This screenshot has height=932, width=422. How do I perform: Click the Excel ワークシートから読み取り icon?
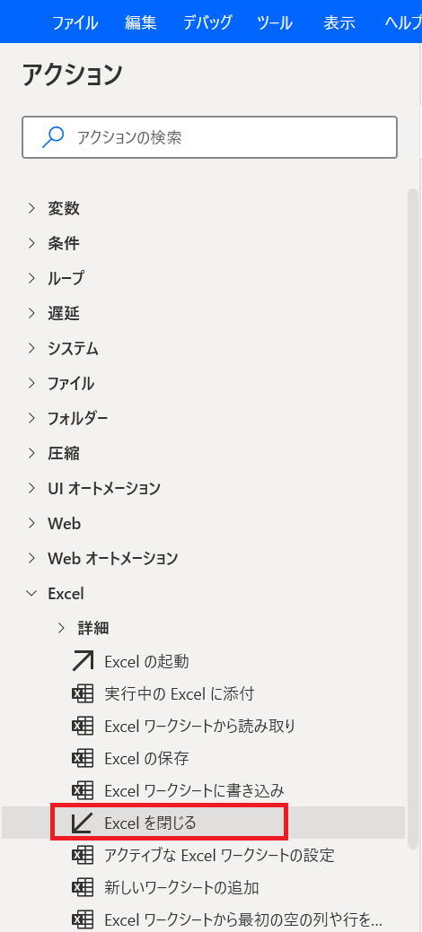[82, 726]
